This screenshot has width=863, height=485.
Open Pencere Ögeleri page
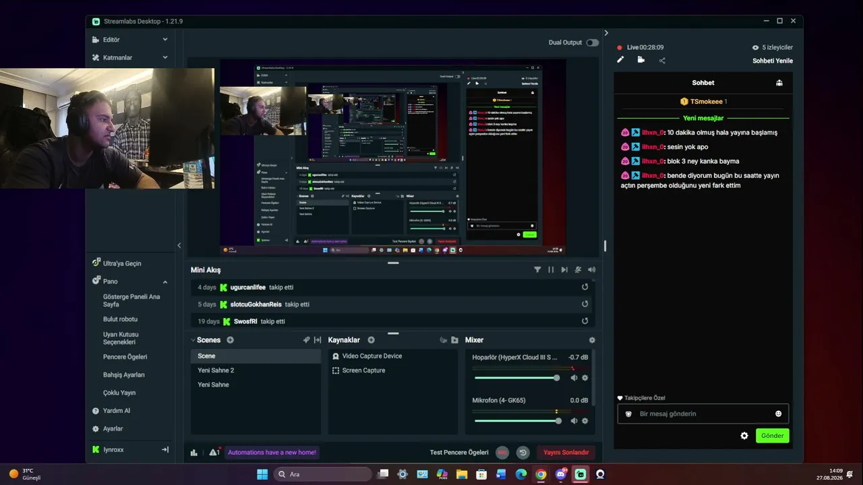[125, 357]
